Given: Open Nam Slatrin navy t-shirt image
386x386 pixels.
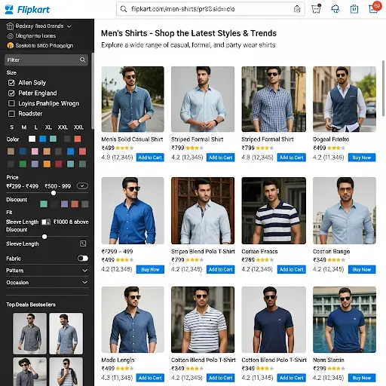Looking at the screenshot, I should [345, 320].
